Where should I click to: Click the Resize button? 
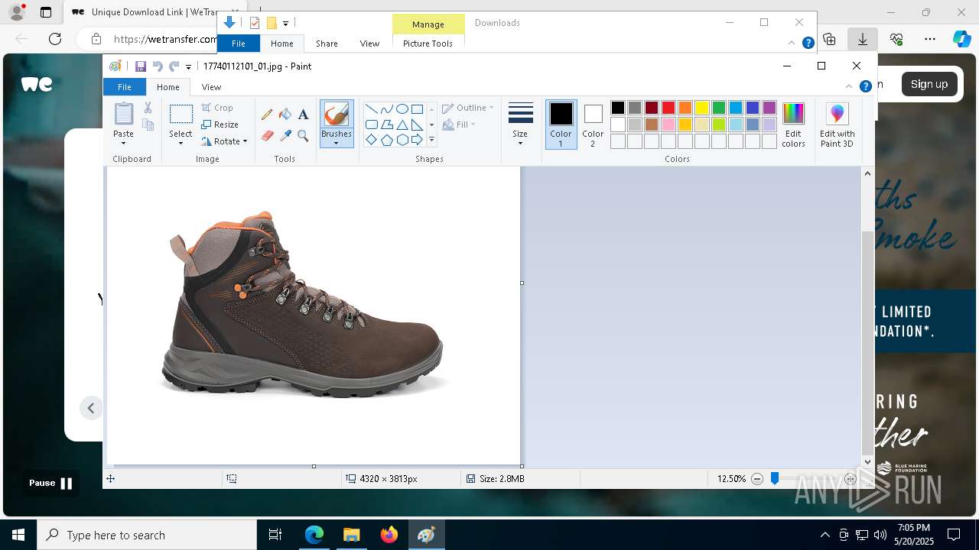[220, 125]
